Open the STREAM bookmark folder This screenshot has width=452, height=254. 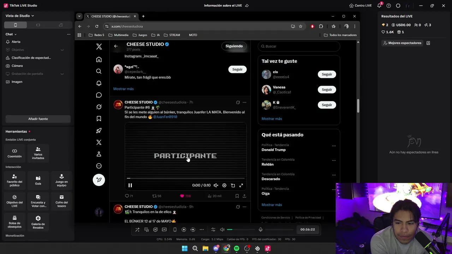tap(172, 35)
